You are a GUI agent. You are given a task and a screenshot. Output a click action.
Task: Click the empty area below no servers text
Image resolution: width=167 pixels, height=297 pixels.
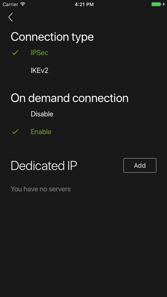[x=83, y=245]
